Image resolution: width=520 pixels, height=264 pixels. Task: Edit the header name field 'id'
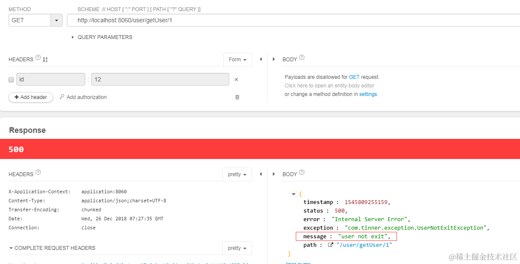(x=51, y=79)
